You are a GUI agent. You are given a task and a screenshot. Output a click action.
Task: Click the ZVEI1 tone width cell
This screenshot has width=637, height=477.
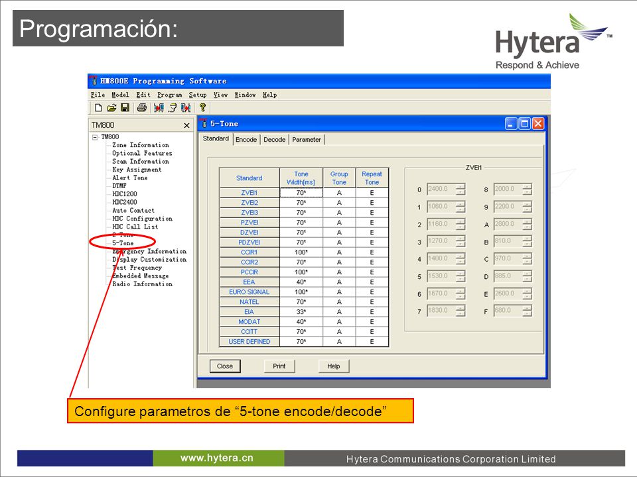click(301, 193)
